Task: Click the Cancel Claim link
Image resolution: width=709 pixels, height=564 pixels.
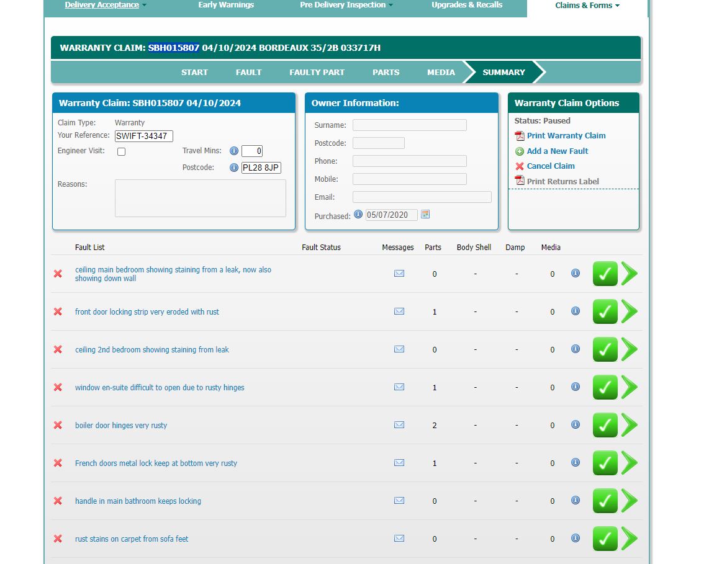Action: [x=550, y=166]
